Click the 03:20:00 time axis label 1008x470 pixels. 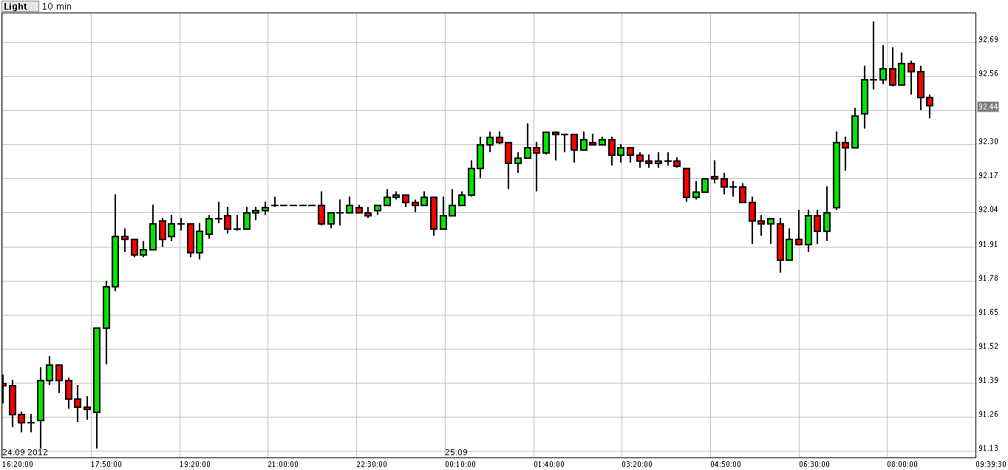637,464
